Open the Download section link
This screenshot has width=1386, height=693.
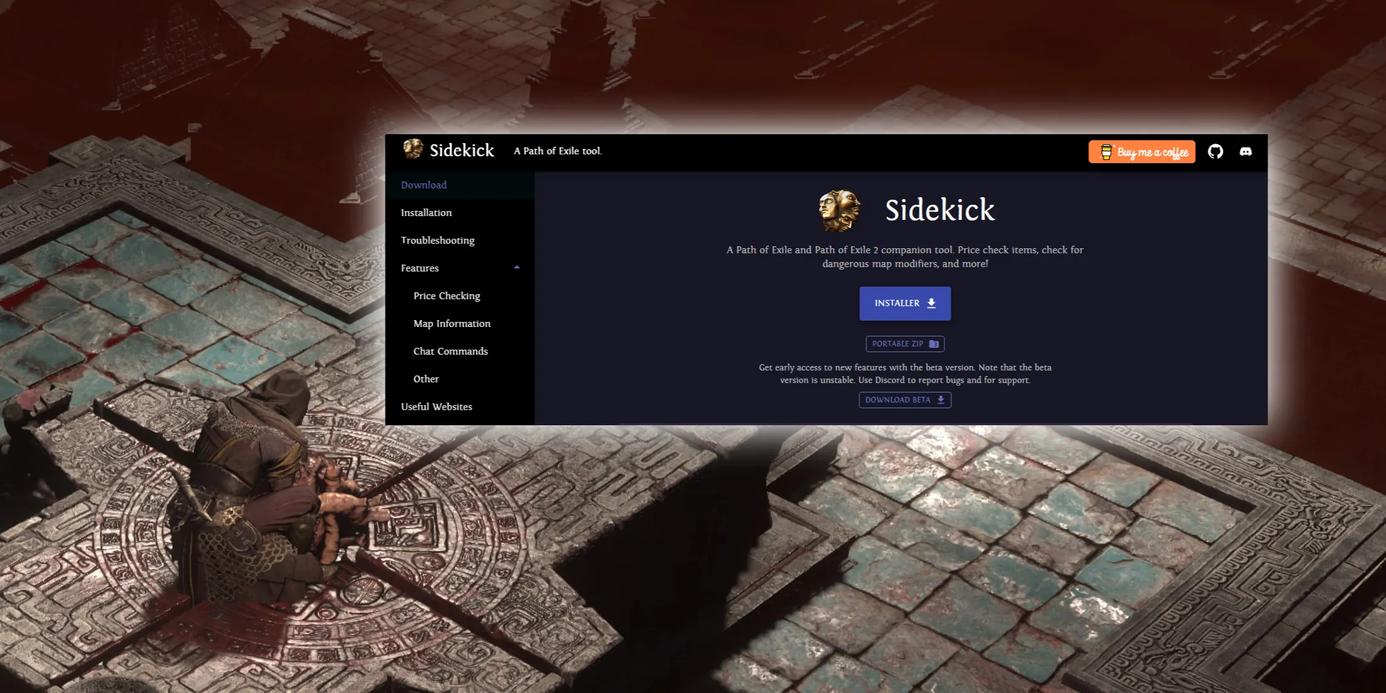coord(423,185)
